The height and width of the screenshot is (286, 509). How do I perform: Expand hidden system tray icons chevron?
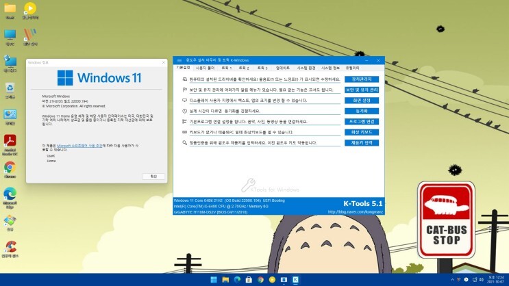pos(452,280)
